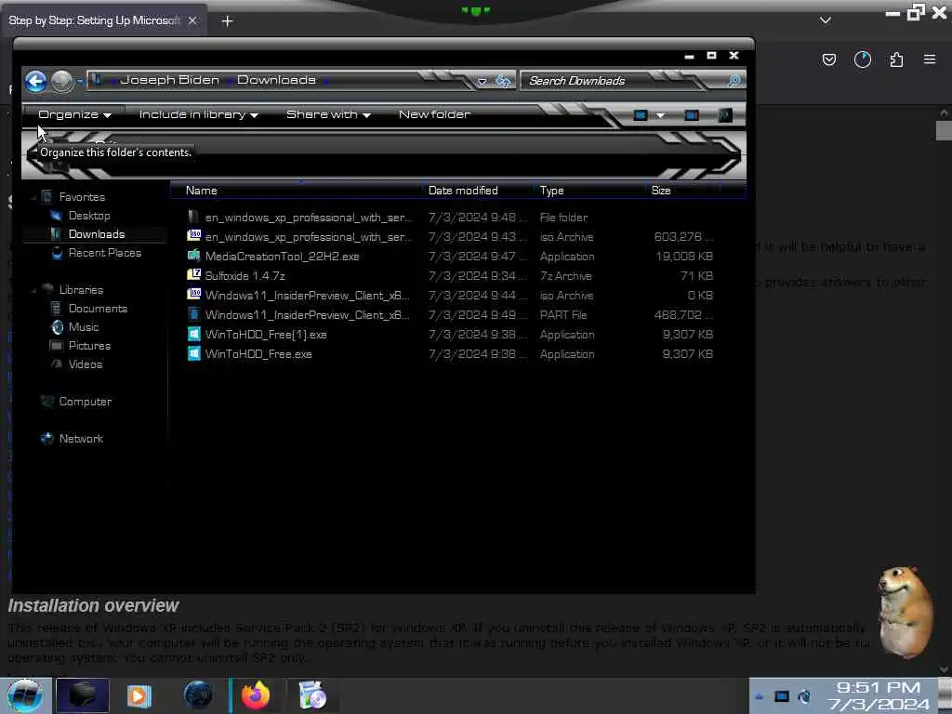This screenshot has width=952, height=714.
Task: Open the Firefox Extensions puzzle icon
Action: tap(896, 59)
